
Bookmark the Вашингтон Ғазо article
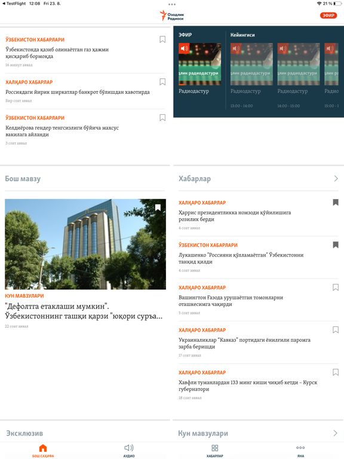click(x=336, y=287)
